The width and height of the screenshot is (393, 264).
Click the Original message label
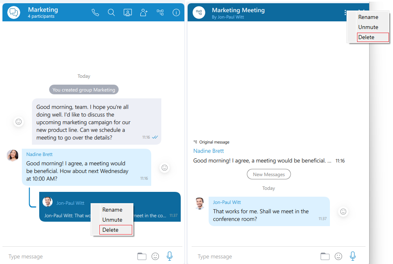point(214,142)
